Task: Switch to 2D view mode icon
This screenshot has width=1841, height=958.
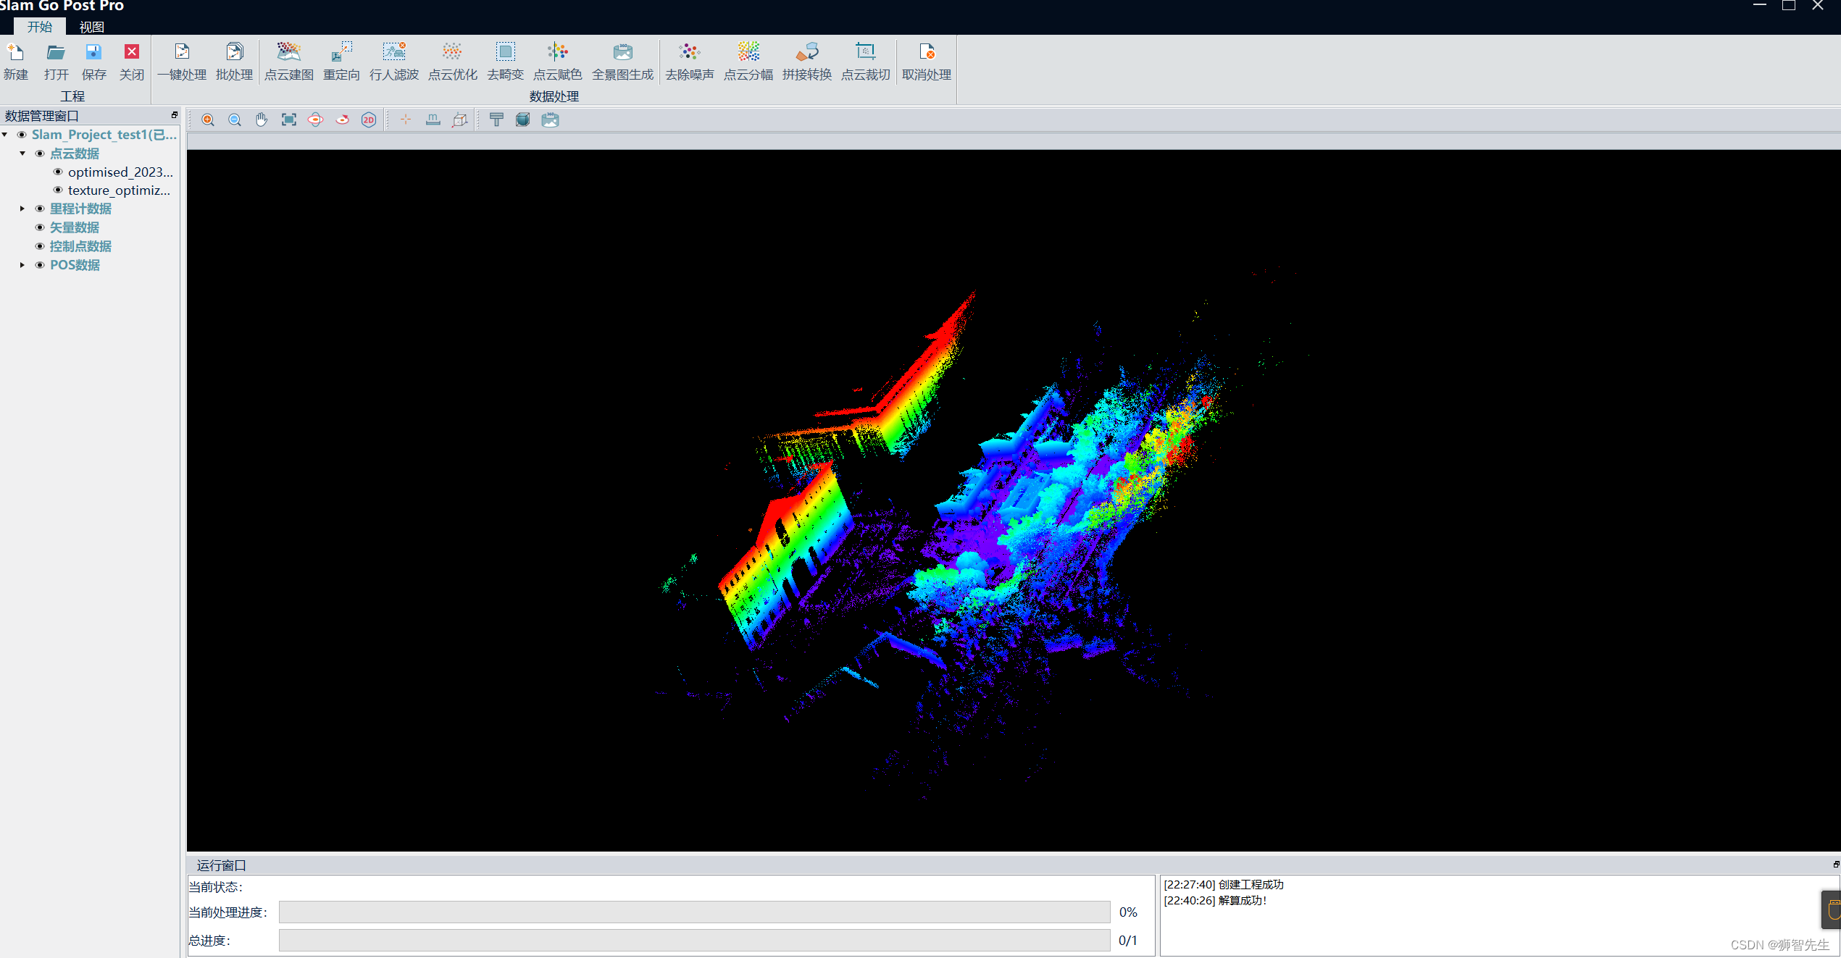Action: (x=369, y=120)
